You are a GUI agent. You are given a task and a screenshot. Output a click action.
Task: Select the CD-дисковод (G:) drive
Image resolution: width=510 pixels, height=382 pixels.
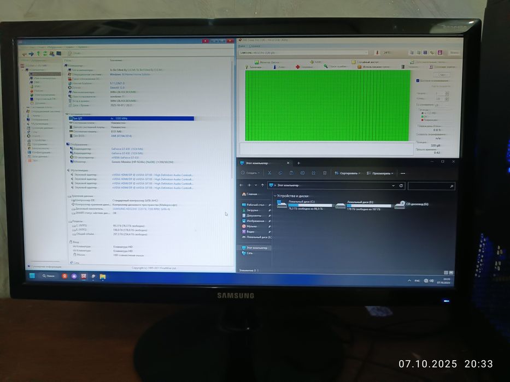click(412, 205)
